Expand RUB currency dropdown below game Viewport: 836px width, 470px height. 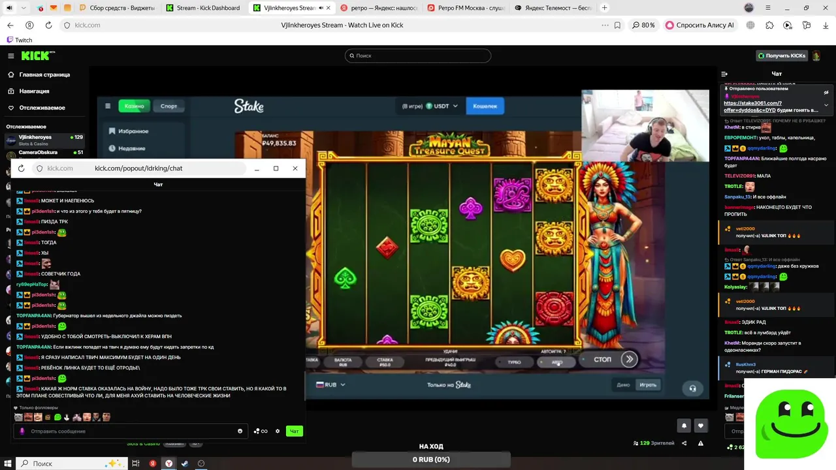pyautogui.click(x=330, y=384)
